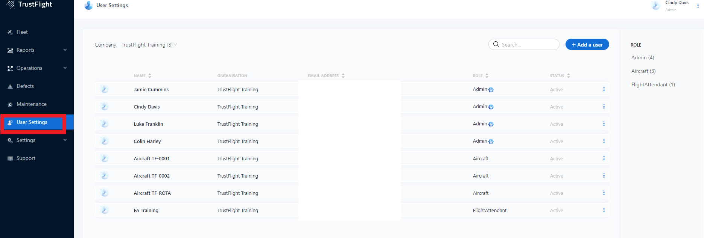Click the Maintenance icon in sidebar
The width and height of the screenshot is (704, 238).
[10, 104]
